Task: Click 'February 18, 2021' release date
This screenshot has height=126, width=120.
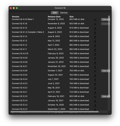Action: pos(56,96)
